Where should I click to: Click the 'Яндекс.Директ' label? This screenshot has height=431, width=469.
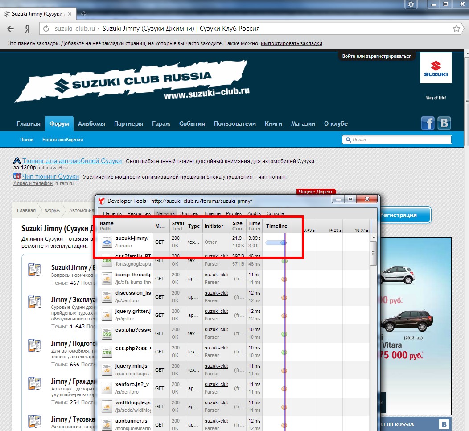point(316,192)
